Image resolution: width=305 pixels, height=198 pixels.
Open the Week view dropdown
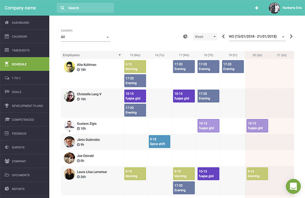point(205,37)
